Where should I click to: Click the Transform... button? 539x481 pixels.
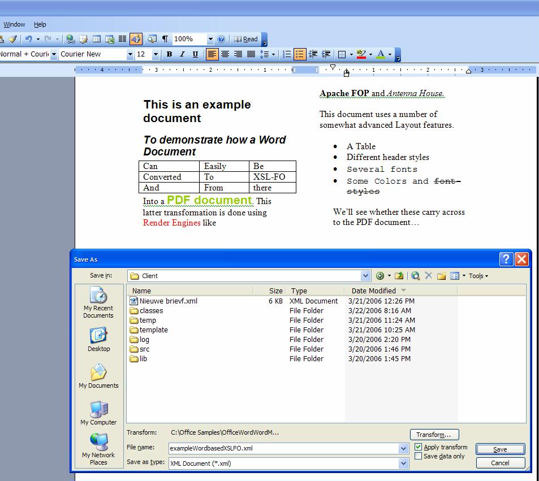click(x=434, y=435)
